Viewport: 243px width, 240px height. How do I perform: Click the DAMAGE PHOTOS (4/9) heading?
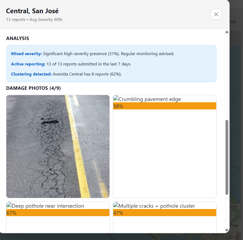point(33,88)
